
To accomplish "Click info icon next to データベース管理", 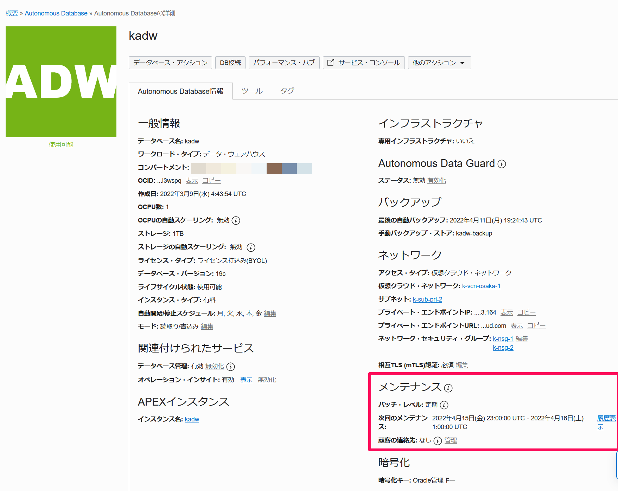I will click(230, 366).
